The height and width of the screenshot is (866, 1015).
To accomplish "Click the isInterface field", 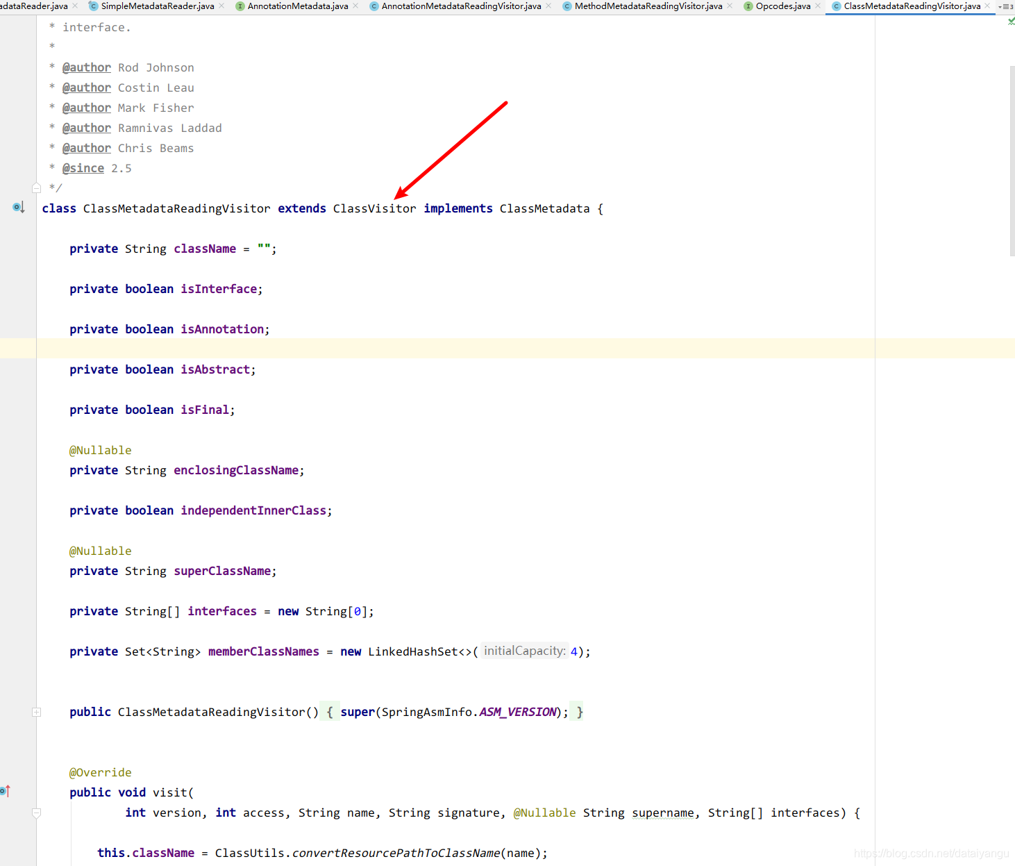I will click(x=219, y=289).
